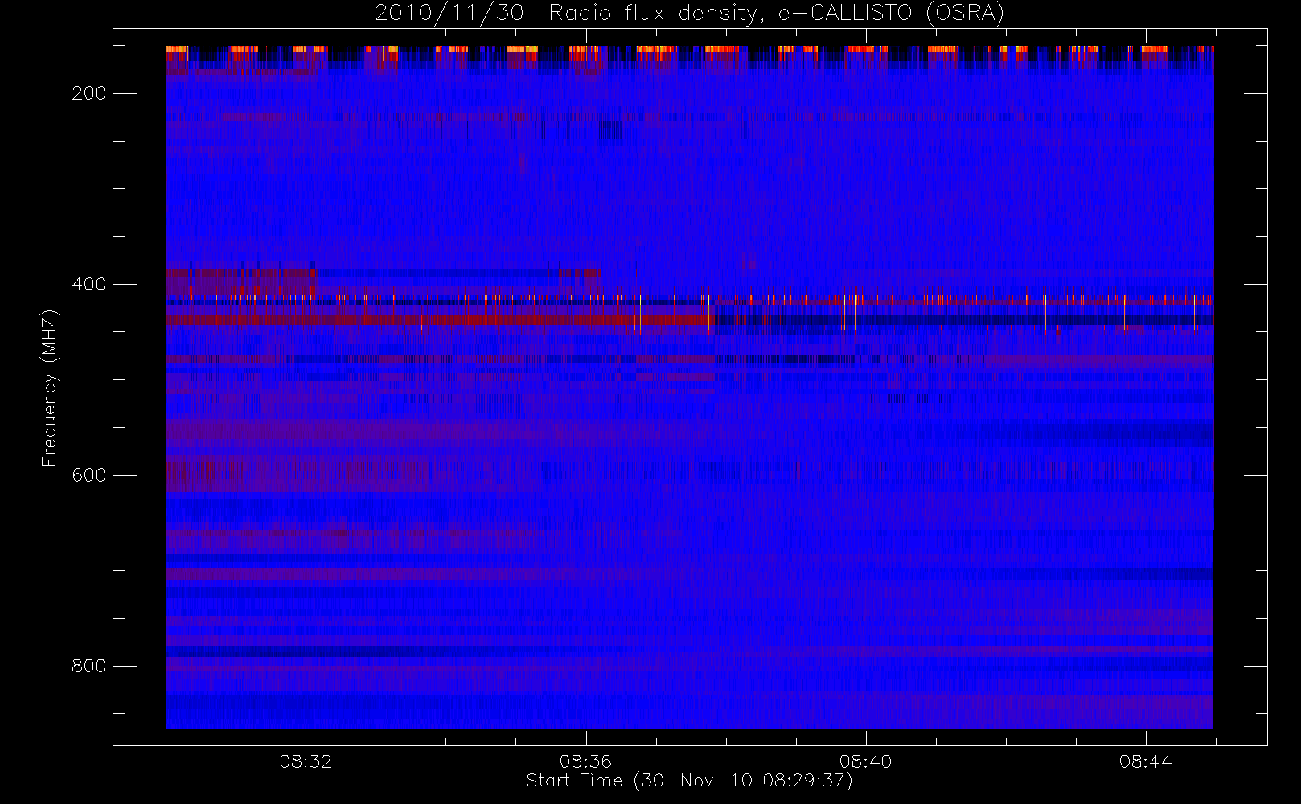Click the 600 frequency tick label
This screenshot has width=1301, height=804.
coord(88,475)
